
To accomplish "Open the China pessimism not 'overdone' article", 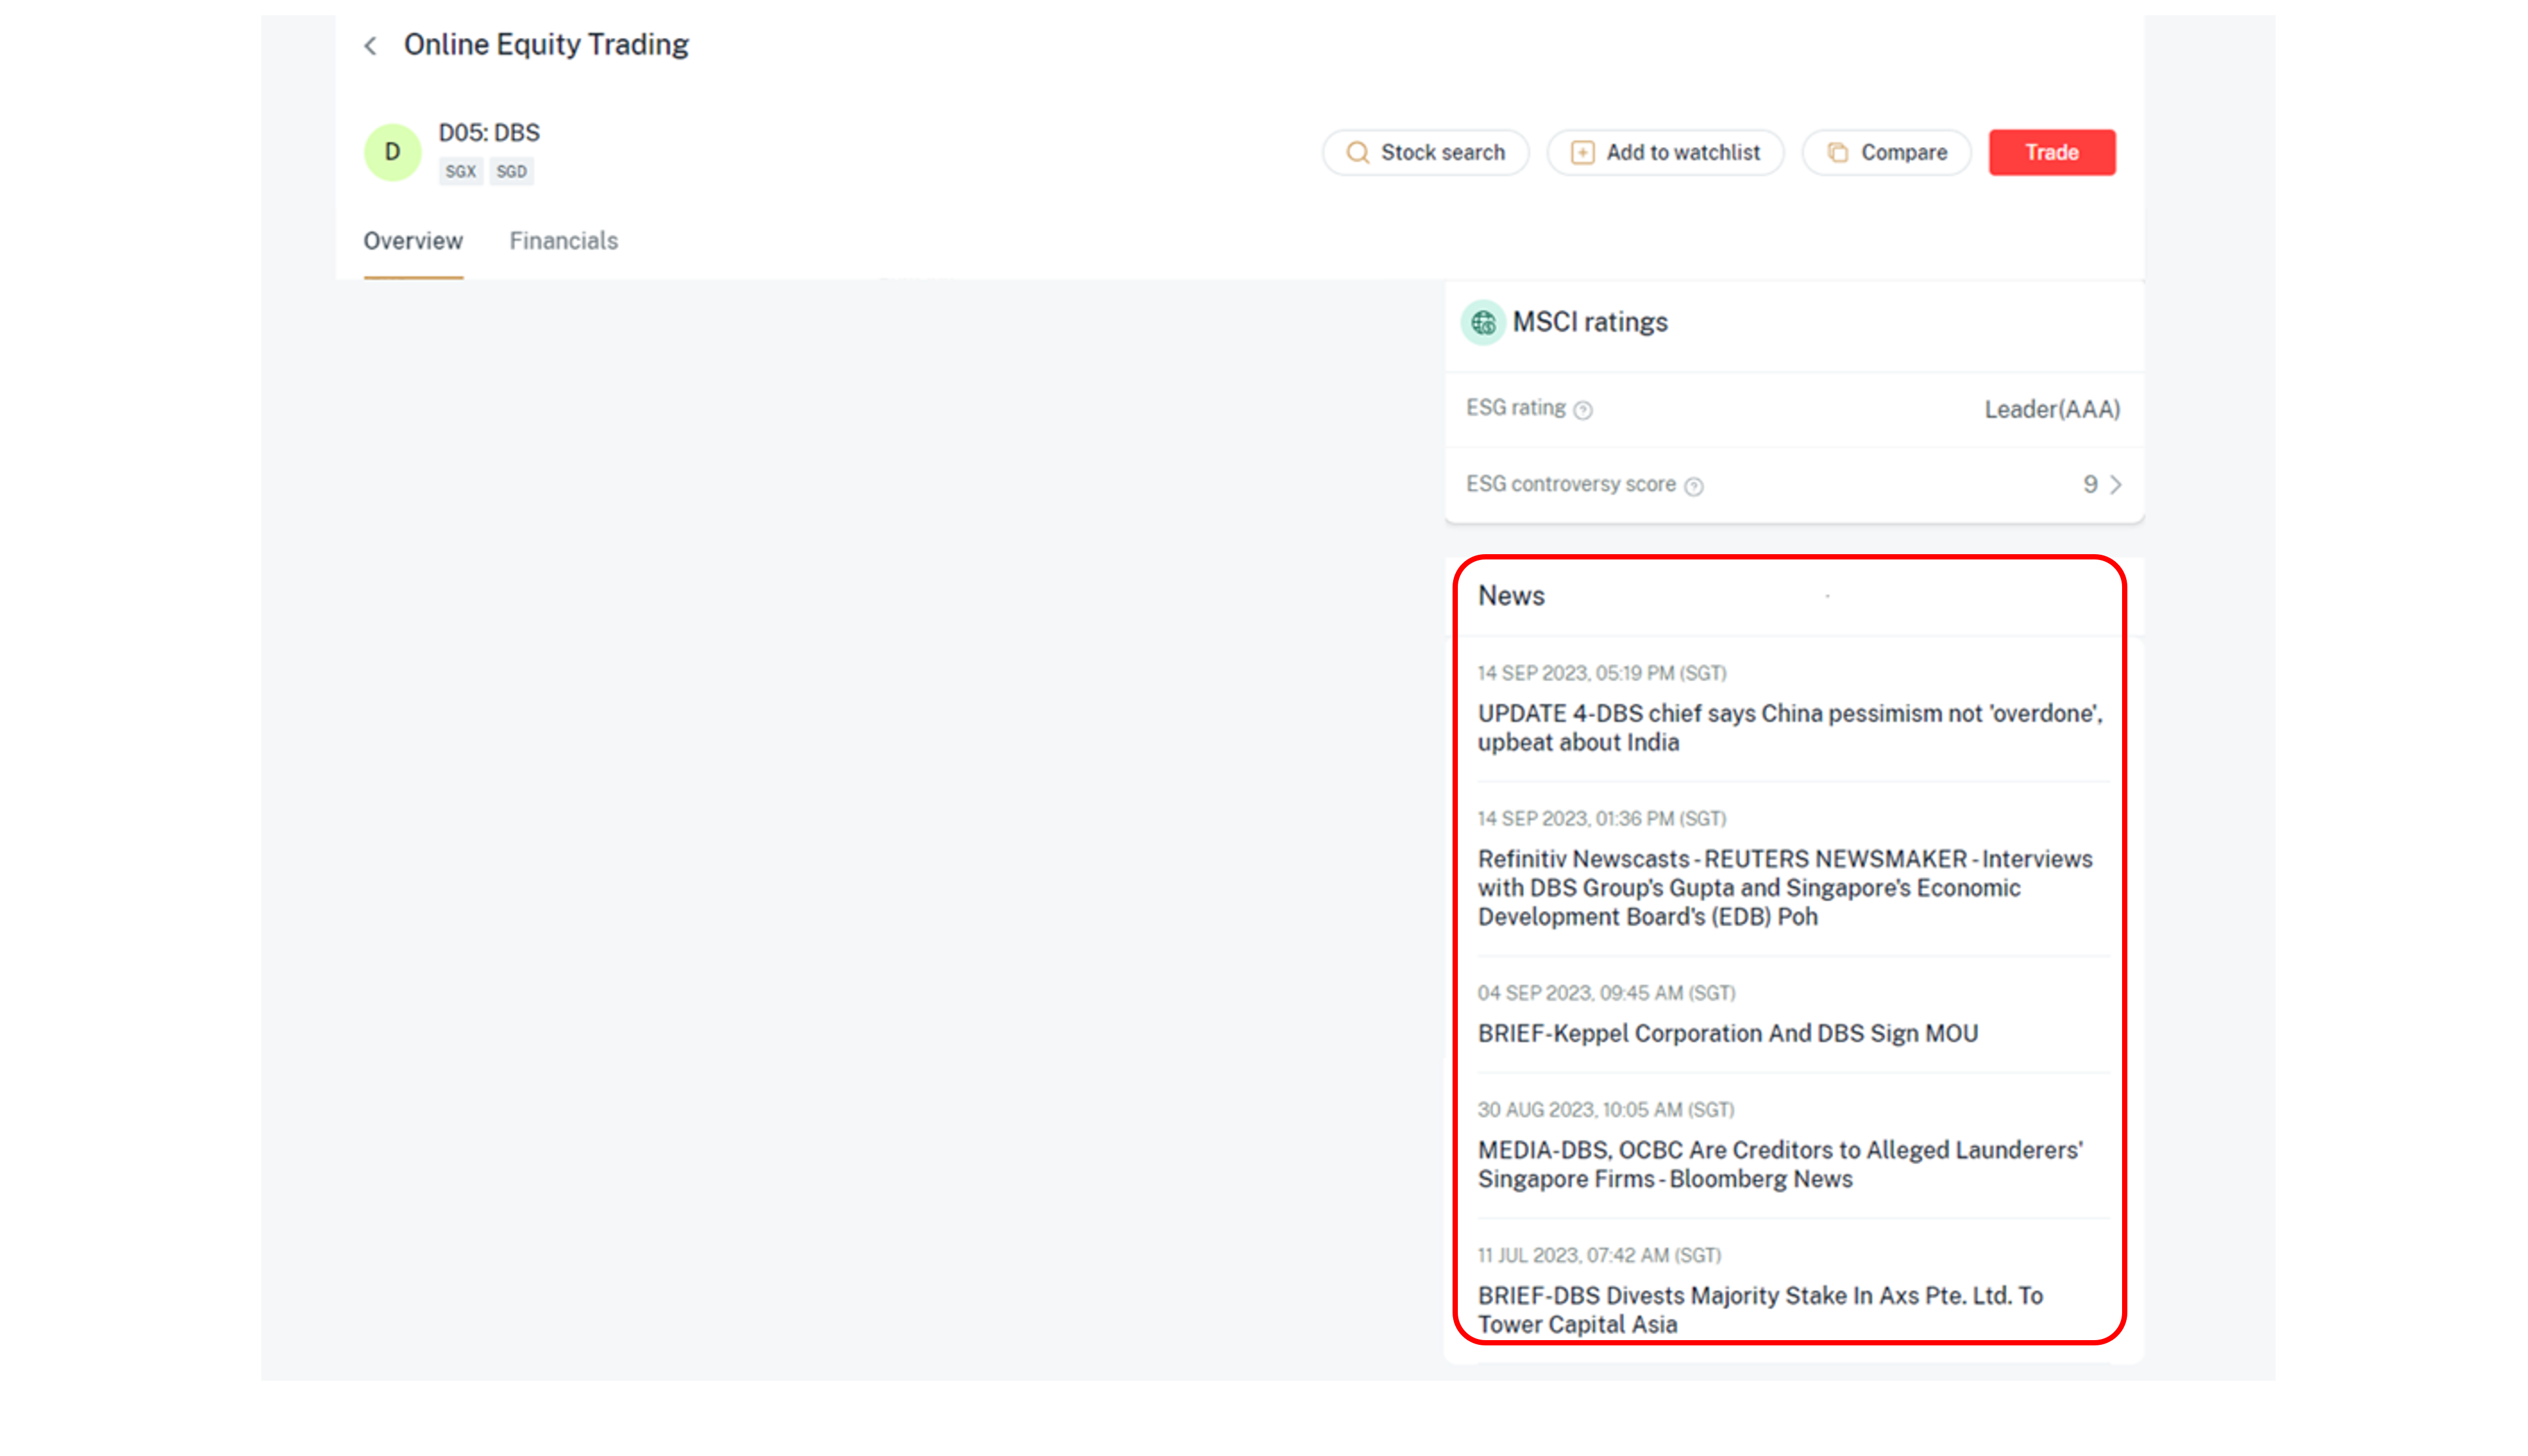I will 1790,728.
